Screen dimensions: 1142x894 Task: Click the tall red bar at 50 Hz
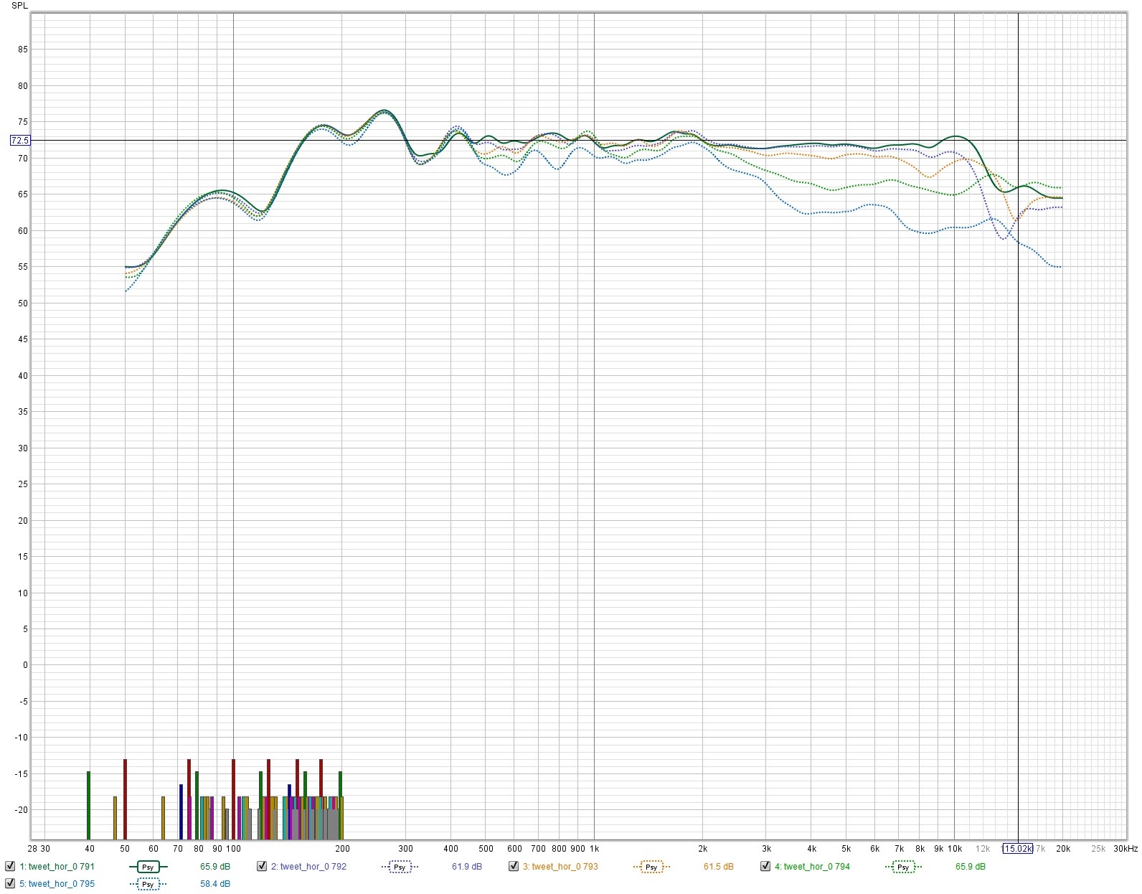click(125, 799)
